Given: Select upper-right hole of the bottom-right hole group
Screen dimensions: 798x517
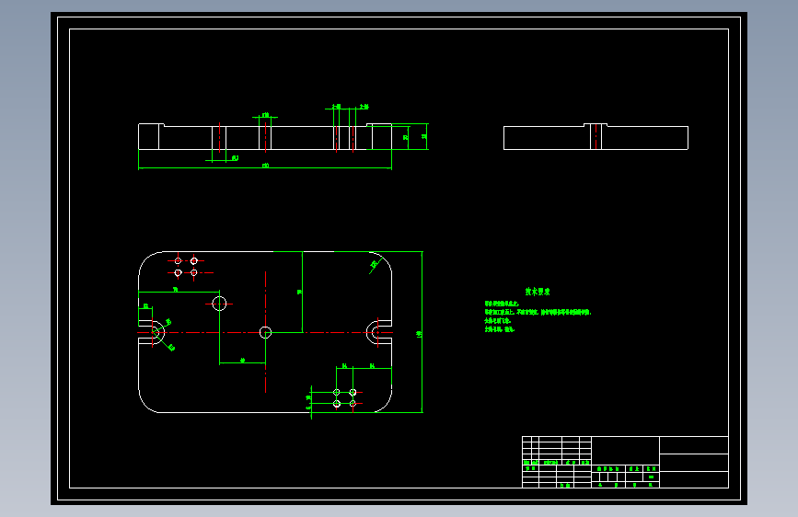Looking at the screenshot, I should tap(353, 392).
